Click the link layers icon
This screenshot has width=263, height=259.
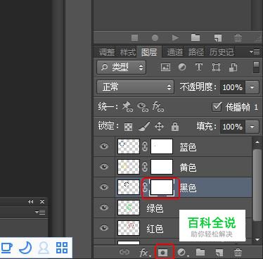(124, 252)
